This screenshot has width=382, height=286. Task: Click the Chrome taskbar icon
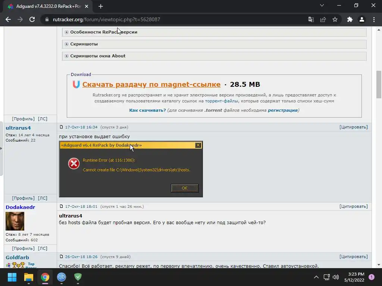(45, 277)
